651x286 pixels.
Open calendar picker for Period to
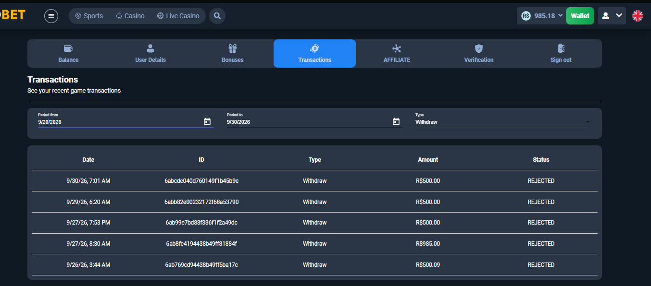(396, 122)
